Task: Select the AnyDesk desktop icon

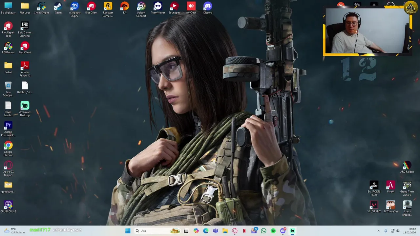Action: point(191,8)
